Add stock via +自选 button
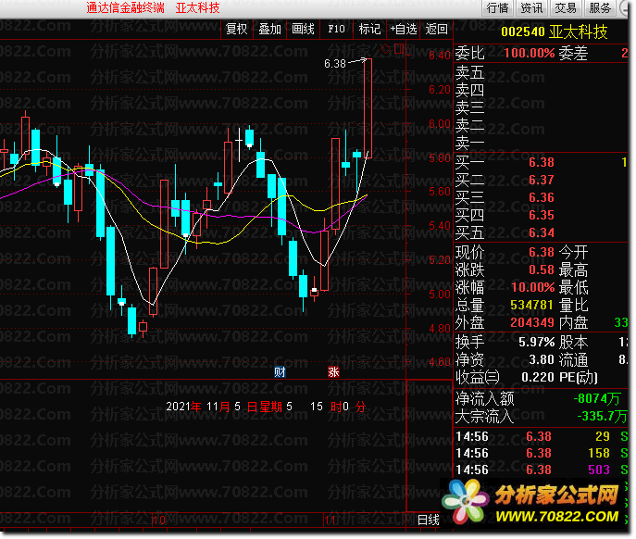 (x=404, y=30)
